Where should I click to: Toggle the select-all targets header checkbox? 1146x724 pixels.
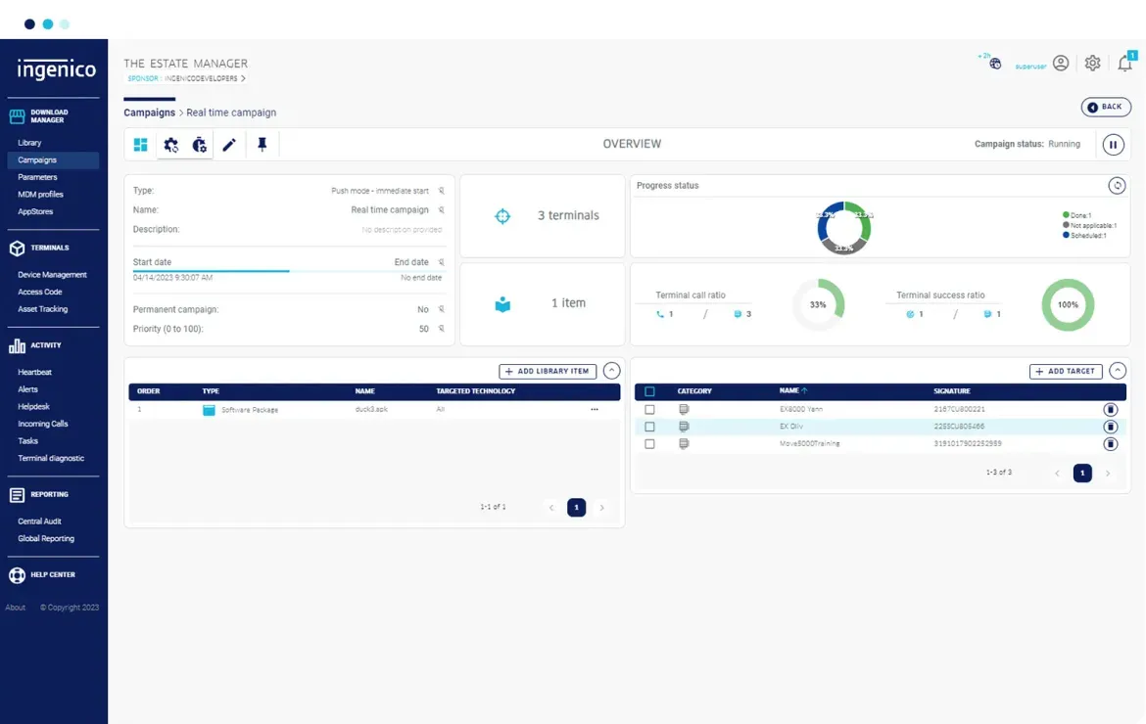[x=649, y=391]
